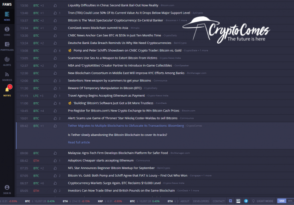Like the Cryptocurrency Markets Surge Again article
The image size is (294, 205).
[55, 183]
